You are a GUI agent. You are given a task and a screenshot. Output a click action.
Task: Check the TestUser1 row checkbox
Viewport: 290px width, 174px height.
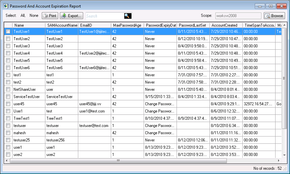coord(8,32)
